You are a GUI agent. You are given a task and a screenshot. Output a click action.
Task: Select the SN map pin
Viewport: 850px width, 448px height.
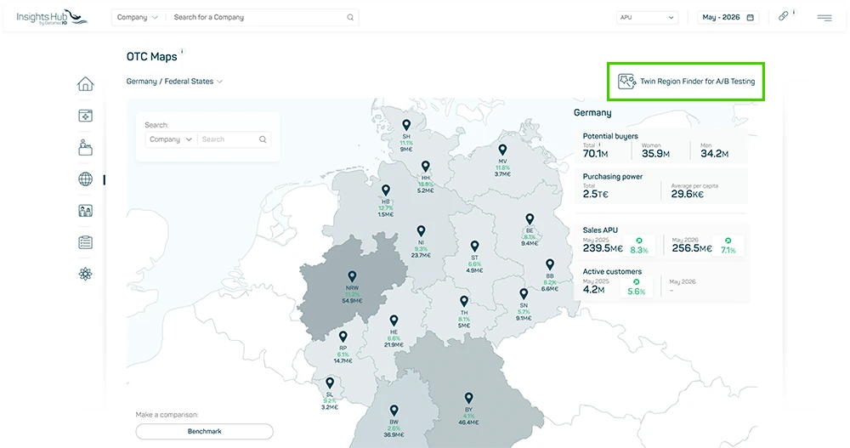click(523, 294)
